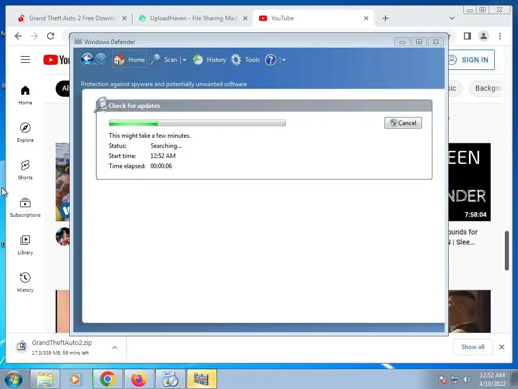The image size is (518, 389).
Task: Select the Background filter chip on YouTube
Action: [486, 88]
